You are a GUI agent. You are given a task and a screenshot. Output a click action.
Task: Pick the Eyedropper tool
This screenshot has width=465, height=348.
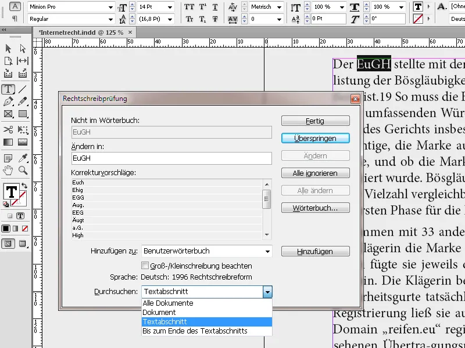[23, 158]
